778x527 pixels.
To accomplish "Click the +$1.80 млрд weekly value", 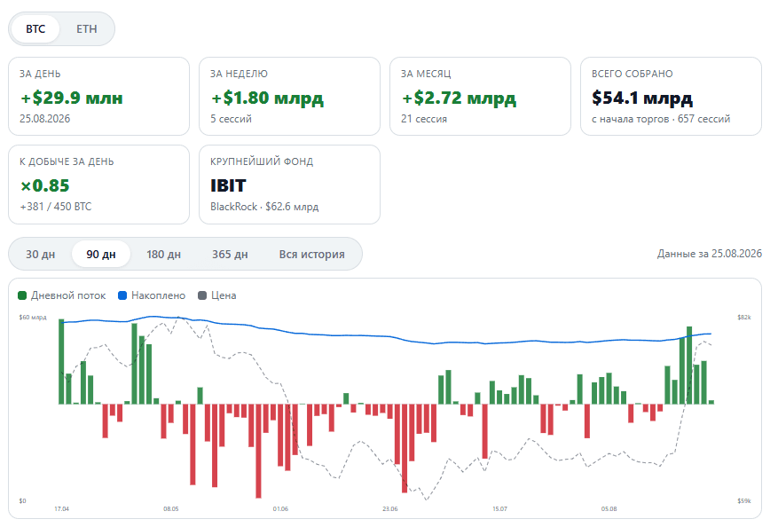I will tap(267, 98).
